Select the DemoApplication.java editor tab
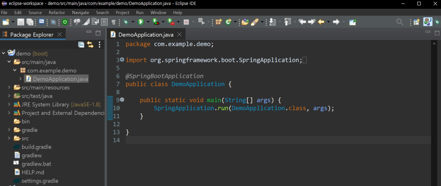This screenshot has width=441, height=186. pos(146,35)
